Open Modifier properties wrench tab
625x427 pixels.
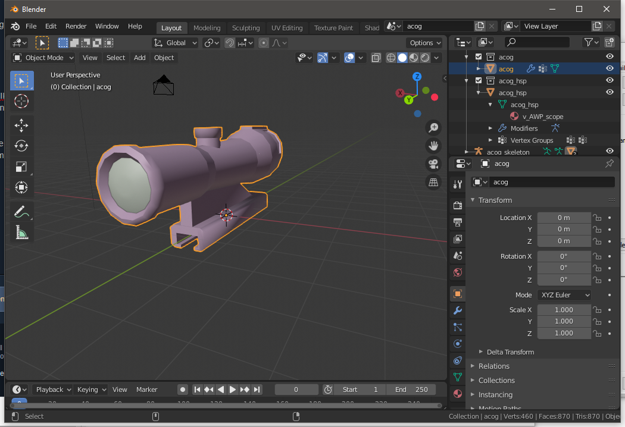[x=457, y=310]
